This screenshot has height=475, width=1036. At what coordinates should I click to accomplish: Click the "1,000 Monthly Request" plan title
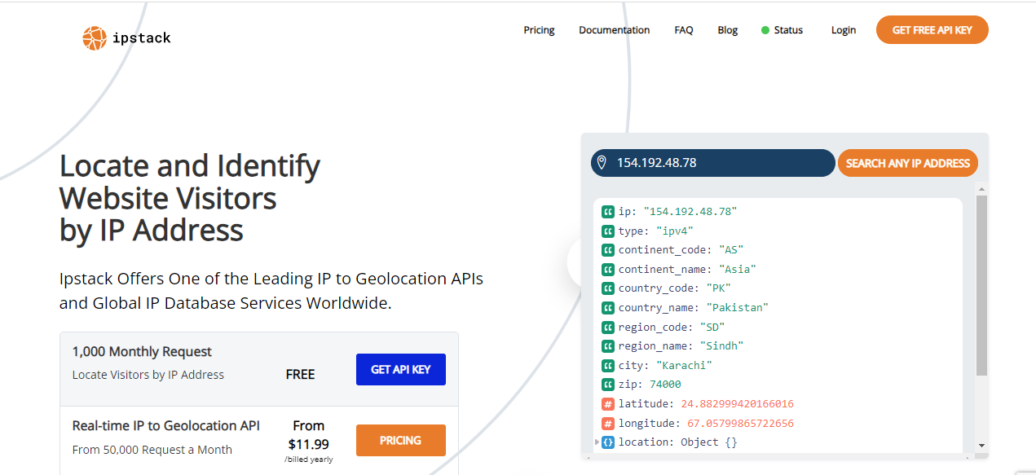coord(142,351)
